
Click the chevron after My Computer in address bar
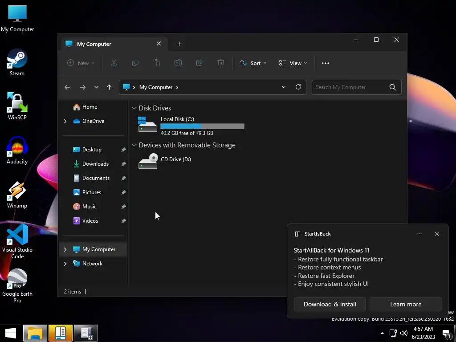tap(177, 87)
